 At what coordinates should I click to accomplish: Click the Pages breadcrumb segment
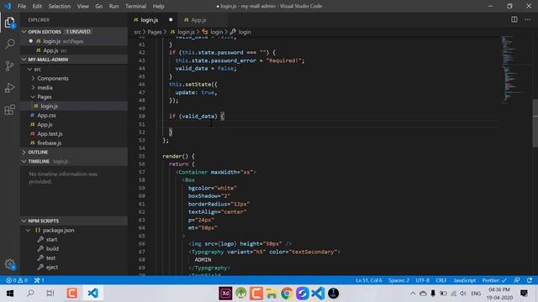tap(155, 32)
